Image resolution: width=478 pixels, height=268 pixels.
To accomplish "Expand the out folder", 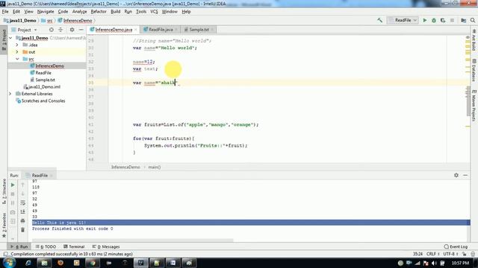I will [17, 52].
